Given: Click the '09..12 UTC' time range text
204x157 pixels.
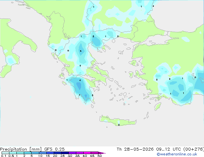Looking at the screenshot, I should pyautogui.click(x=169, y=149).
